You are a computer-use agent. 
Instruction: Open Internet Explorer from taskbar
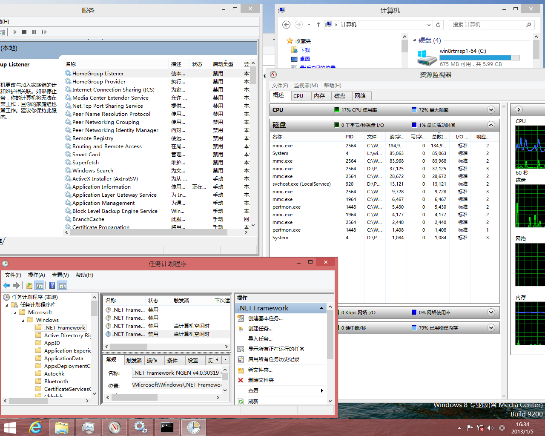pyautogui.click(x=36, y=427)
